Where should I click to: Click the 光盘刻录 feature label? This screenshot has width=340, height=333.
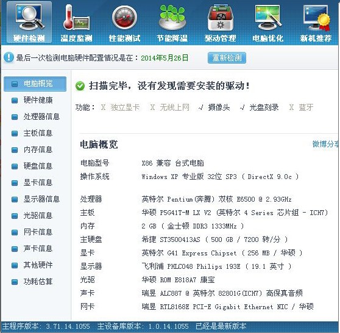tap(264, 107)
